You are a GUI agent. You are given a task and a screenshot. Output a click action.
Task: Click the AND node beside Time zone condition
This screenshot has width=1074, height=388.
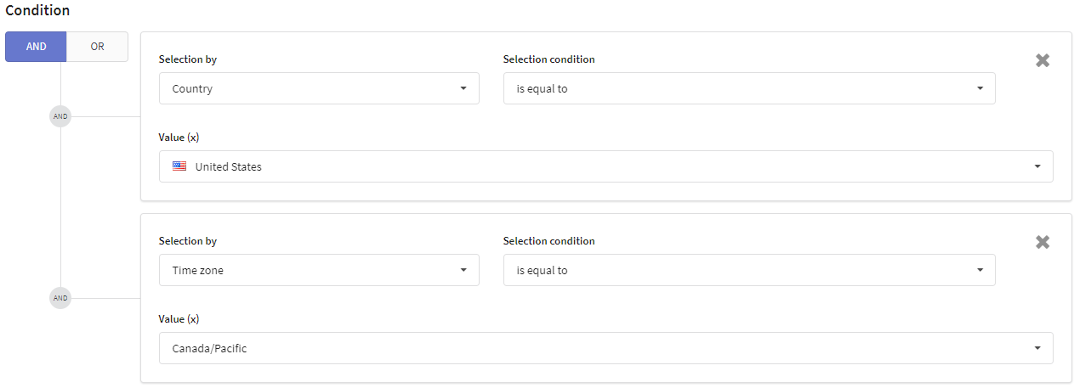point(60,298)
